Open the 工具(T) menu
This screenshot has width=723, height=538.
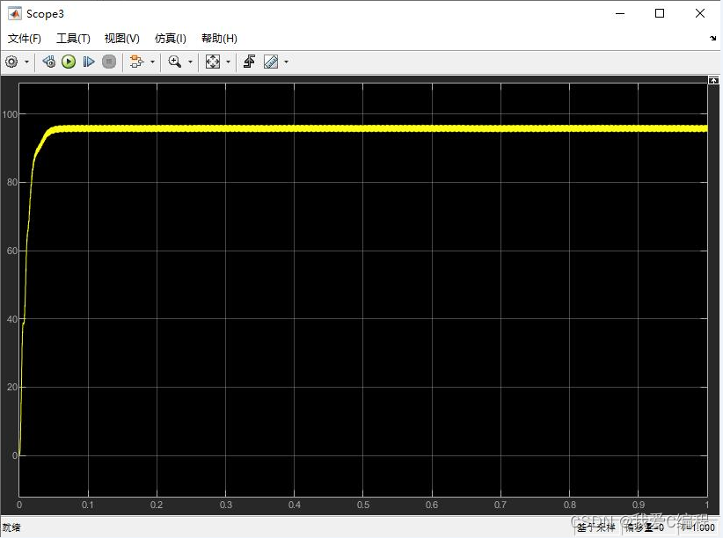click(73, 39)
